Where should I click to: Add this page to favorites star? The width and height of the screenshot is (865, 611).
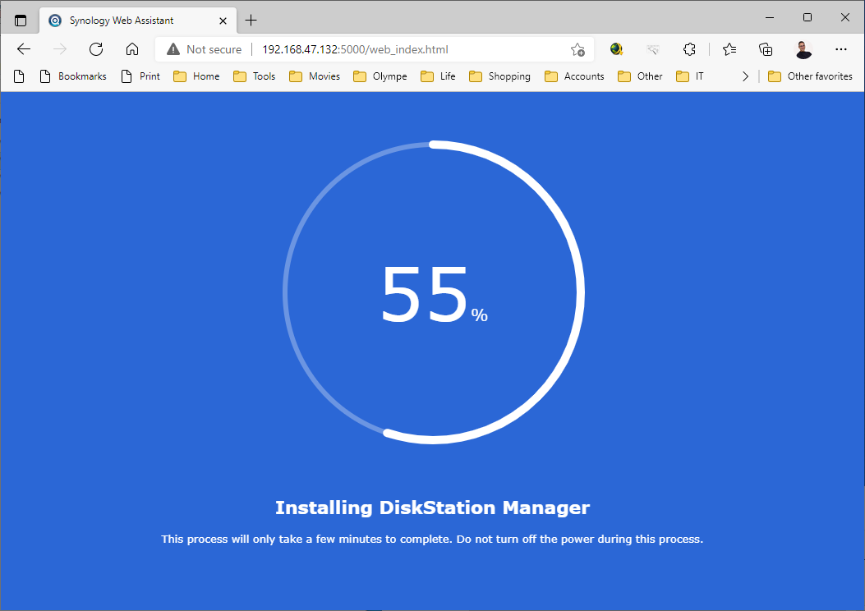tap(577, 49)
